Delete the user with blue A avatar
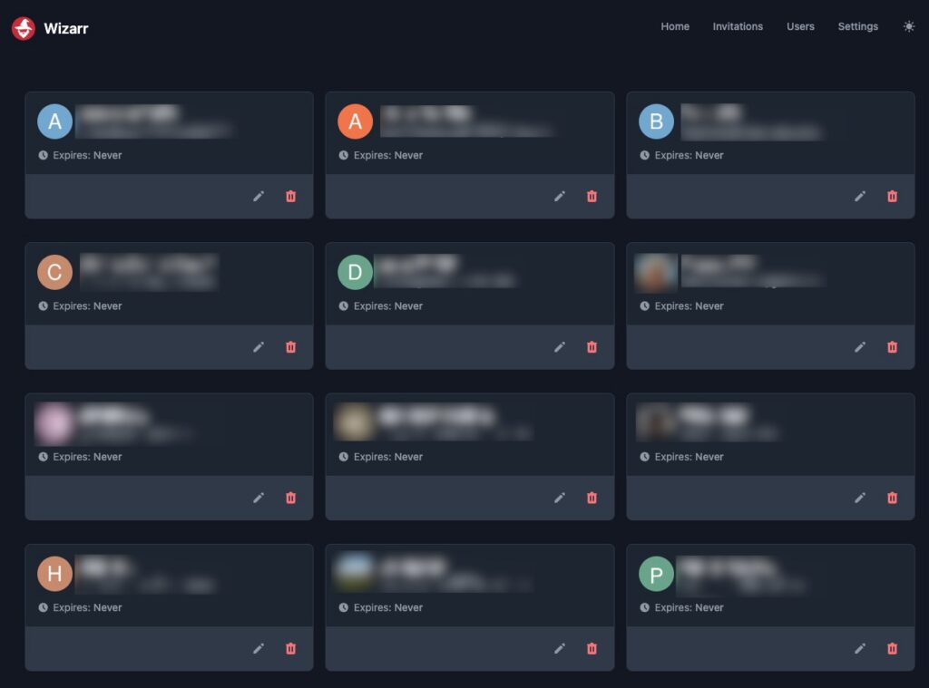 291,196
